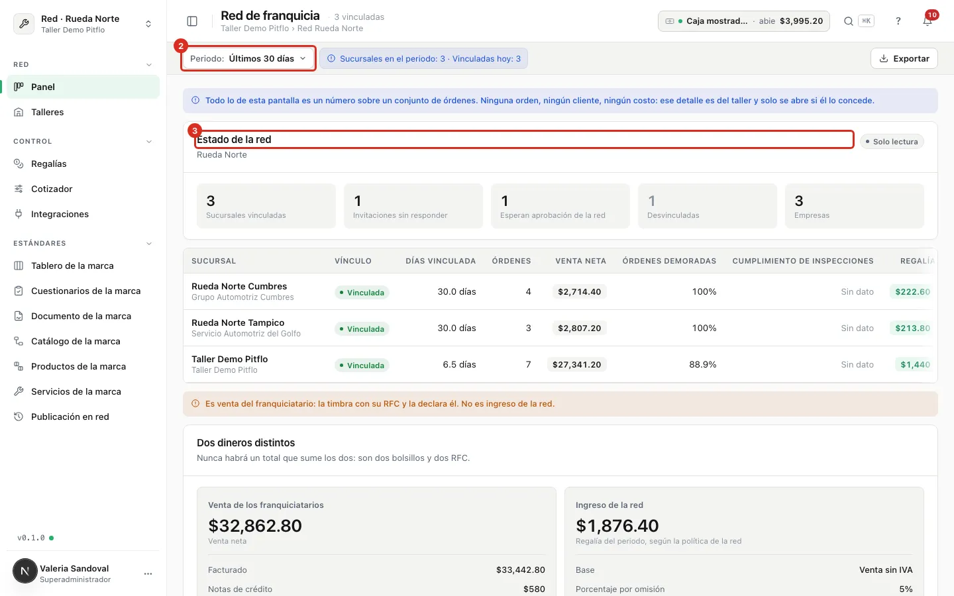The height and width of the screenshot is (596, 954).
Task: Open the Rueda Norte Cumbres branch row
Action: [x=560, y=291]
